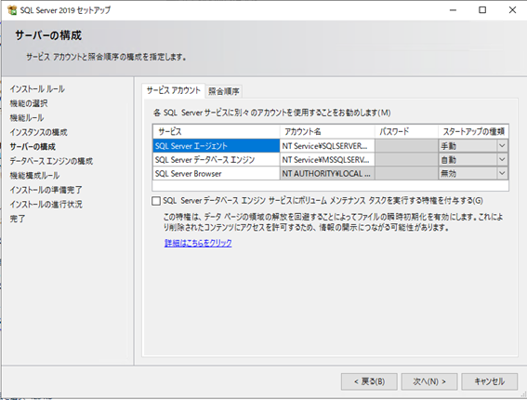This screenshot has height=400, width=527.
Task: Switch to the 照合順序 tab
Action: pos(224,91)
